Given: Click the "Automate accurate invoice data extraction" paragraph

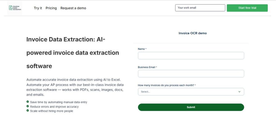Looking at the screenshot, I should pos(75,87).
